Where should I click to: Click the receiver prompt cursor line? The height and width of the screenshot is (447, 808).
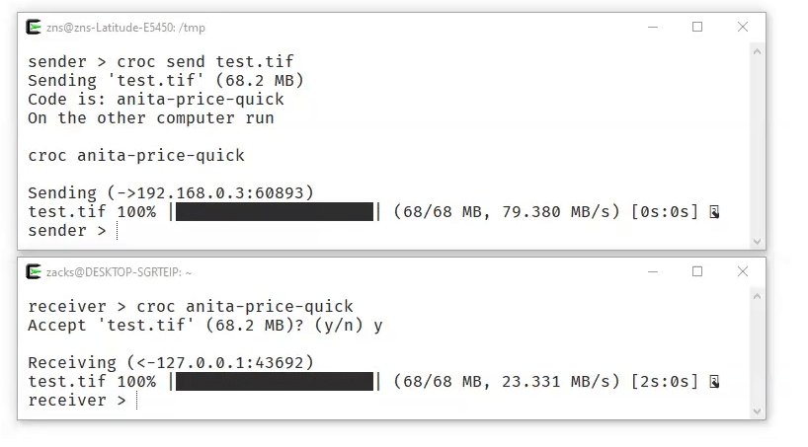pos(82,401)
